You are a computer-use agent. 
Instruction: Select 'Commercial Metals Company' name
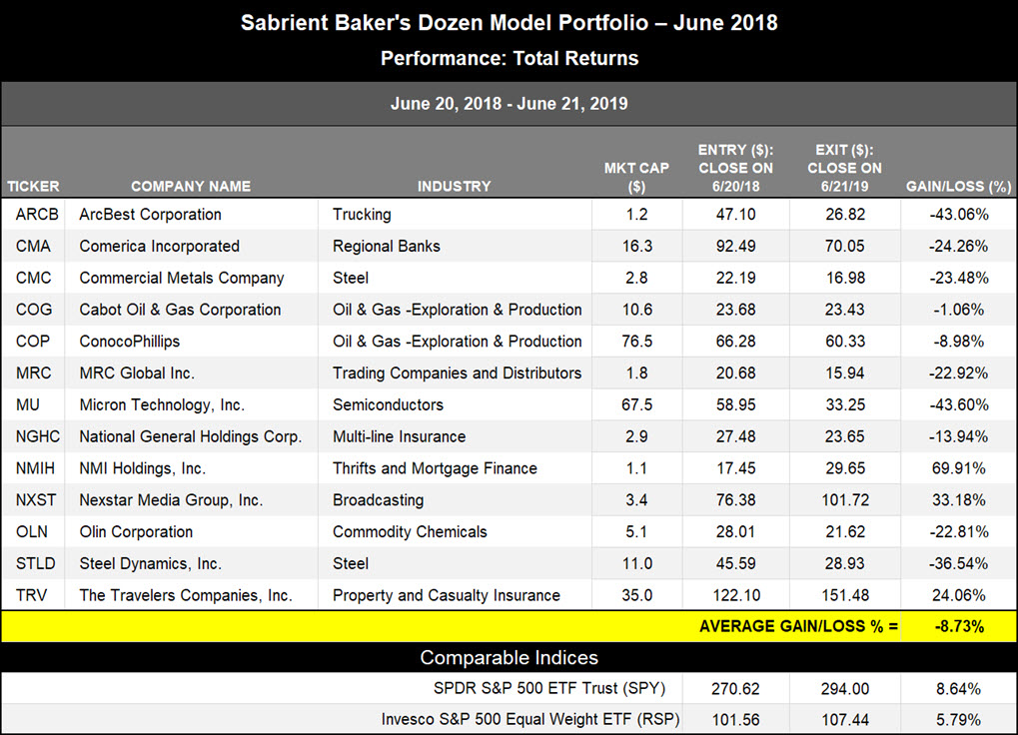182,278
